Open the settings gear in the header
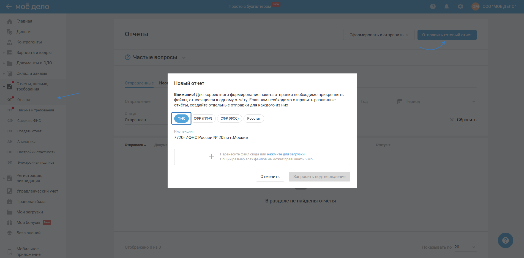Image resolution: width=524 pixels, height=258 pixels. pyautogui.click(x=460, y=6)
